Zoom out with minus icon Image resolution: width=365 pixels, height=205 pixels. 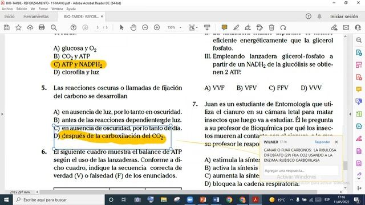[145, 27]
